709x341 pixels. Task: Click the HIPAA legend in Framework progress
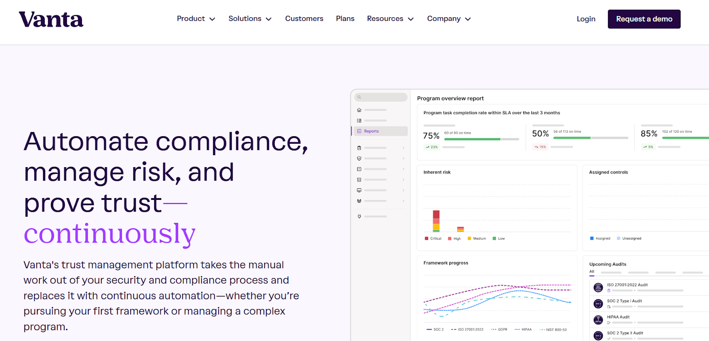coord(523,330)
